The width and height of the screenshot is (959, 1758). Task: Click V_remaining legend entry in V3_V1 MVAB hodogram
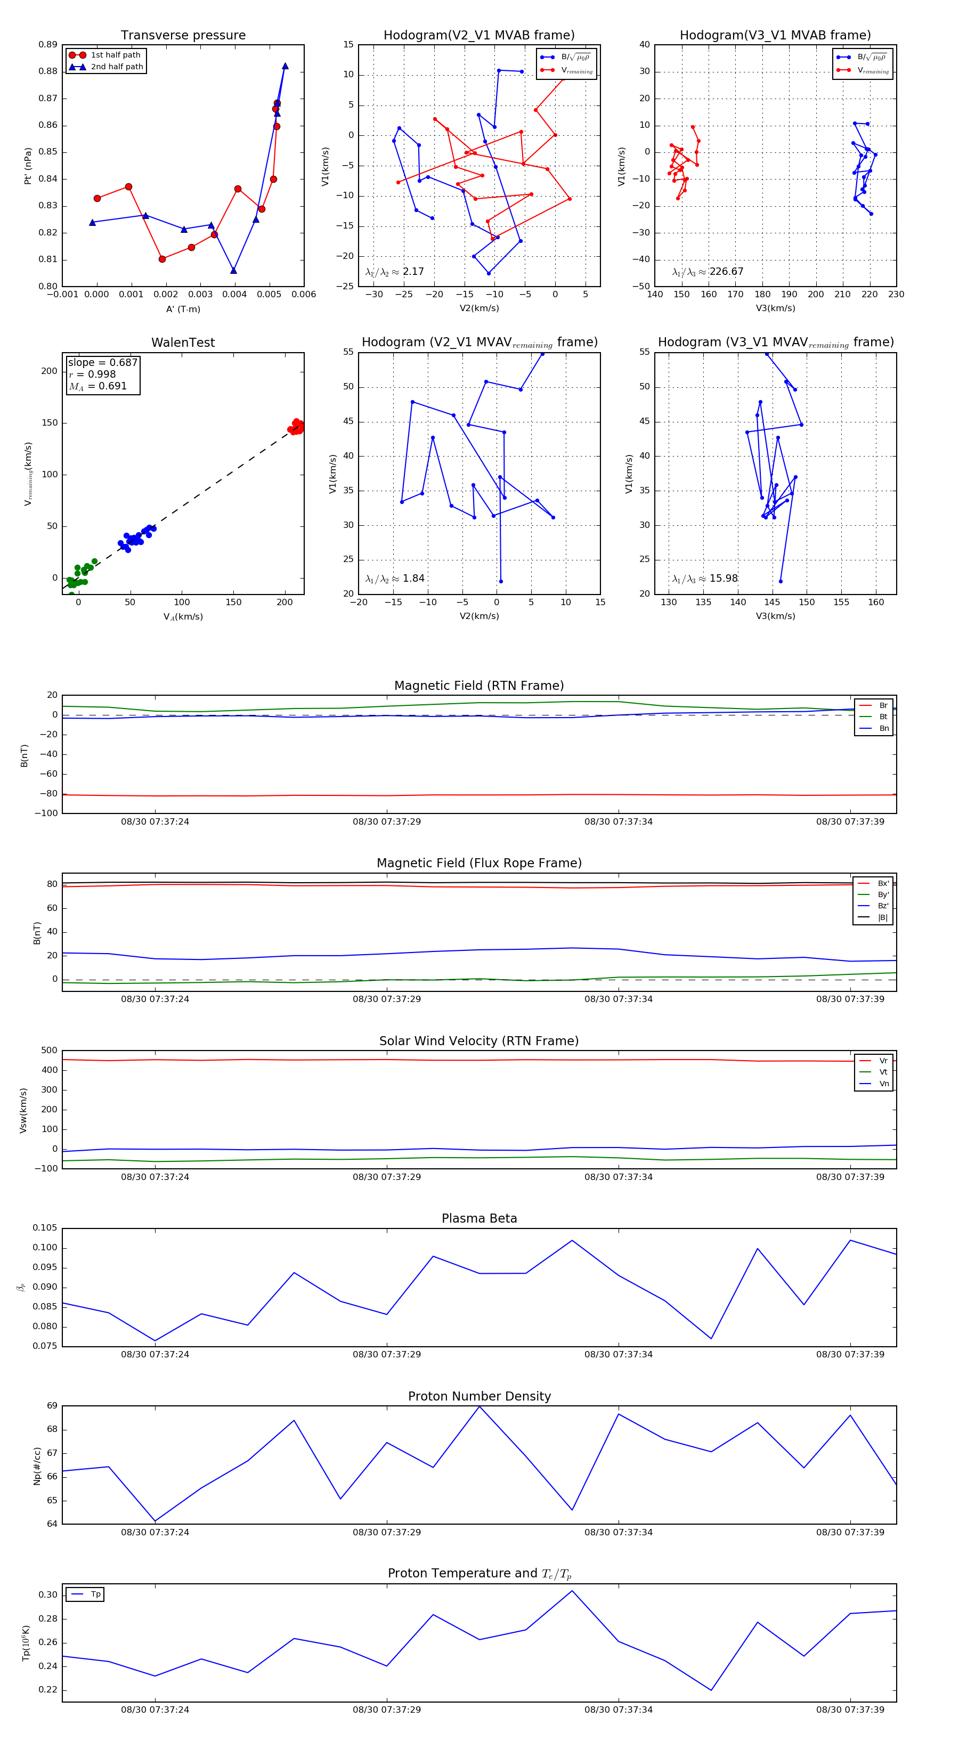tap(863, 70)
